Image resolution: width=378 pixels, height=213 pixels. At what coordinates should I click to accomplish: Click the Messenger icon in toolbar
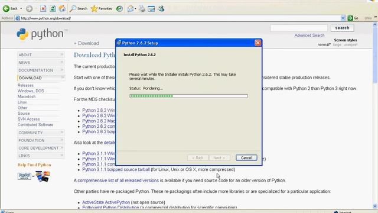tap(161, 9)
